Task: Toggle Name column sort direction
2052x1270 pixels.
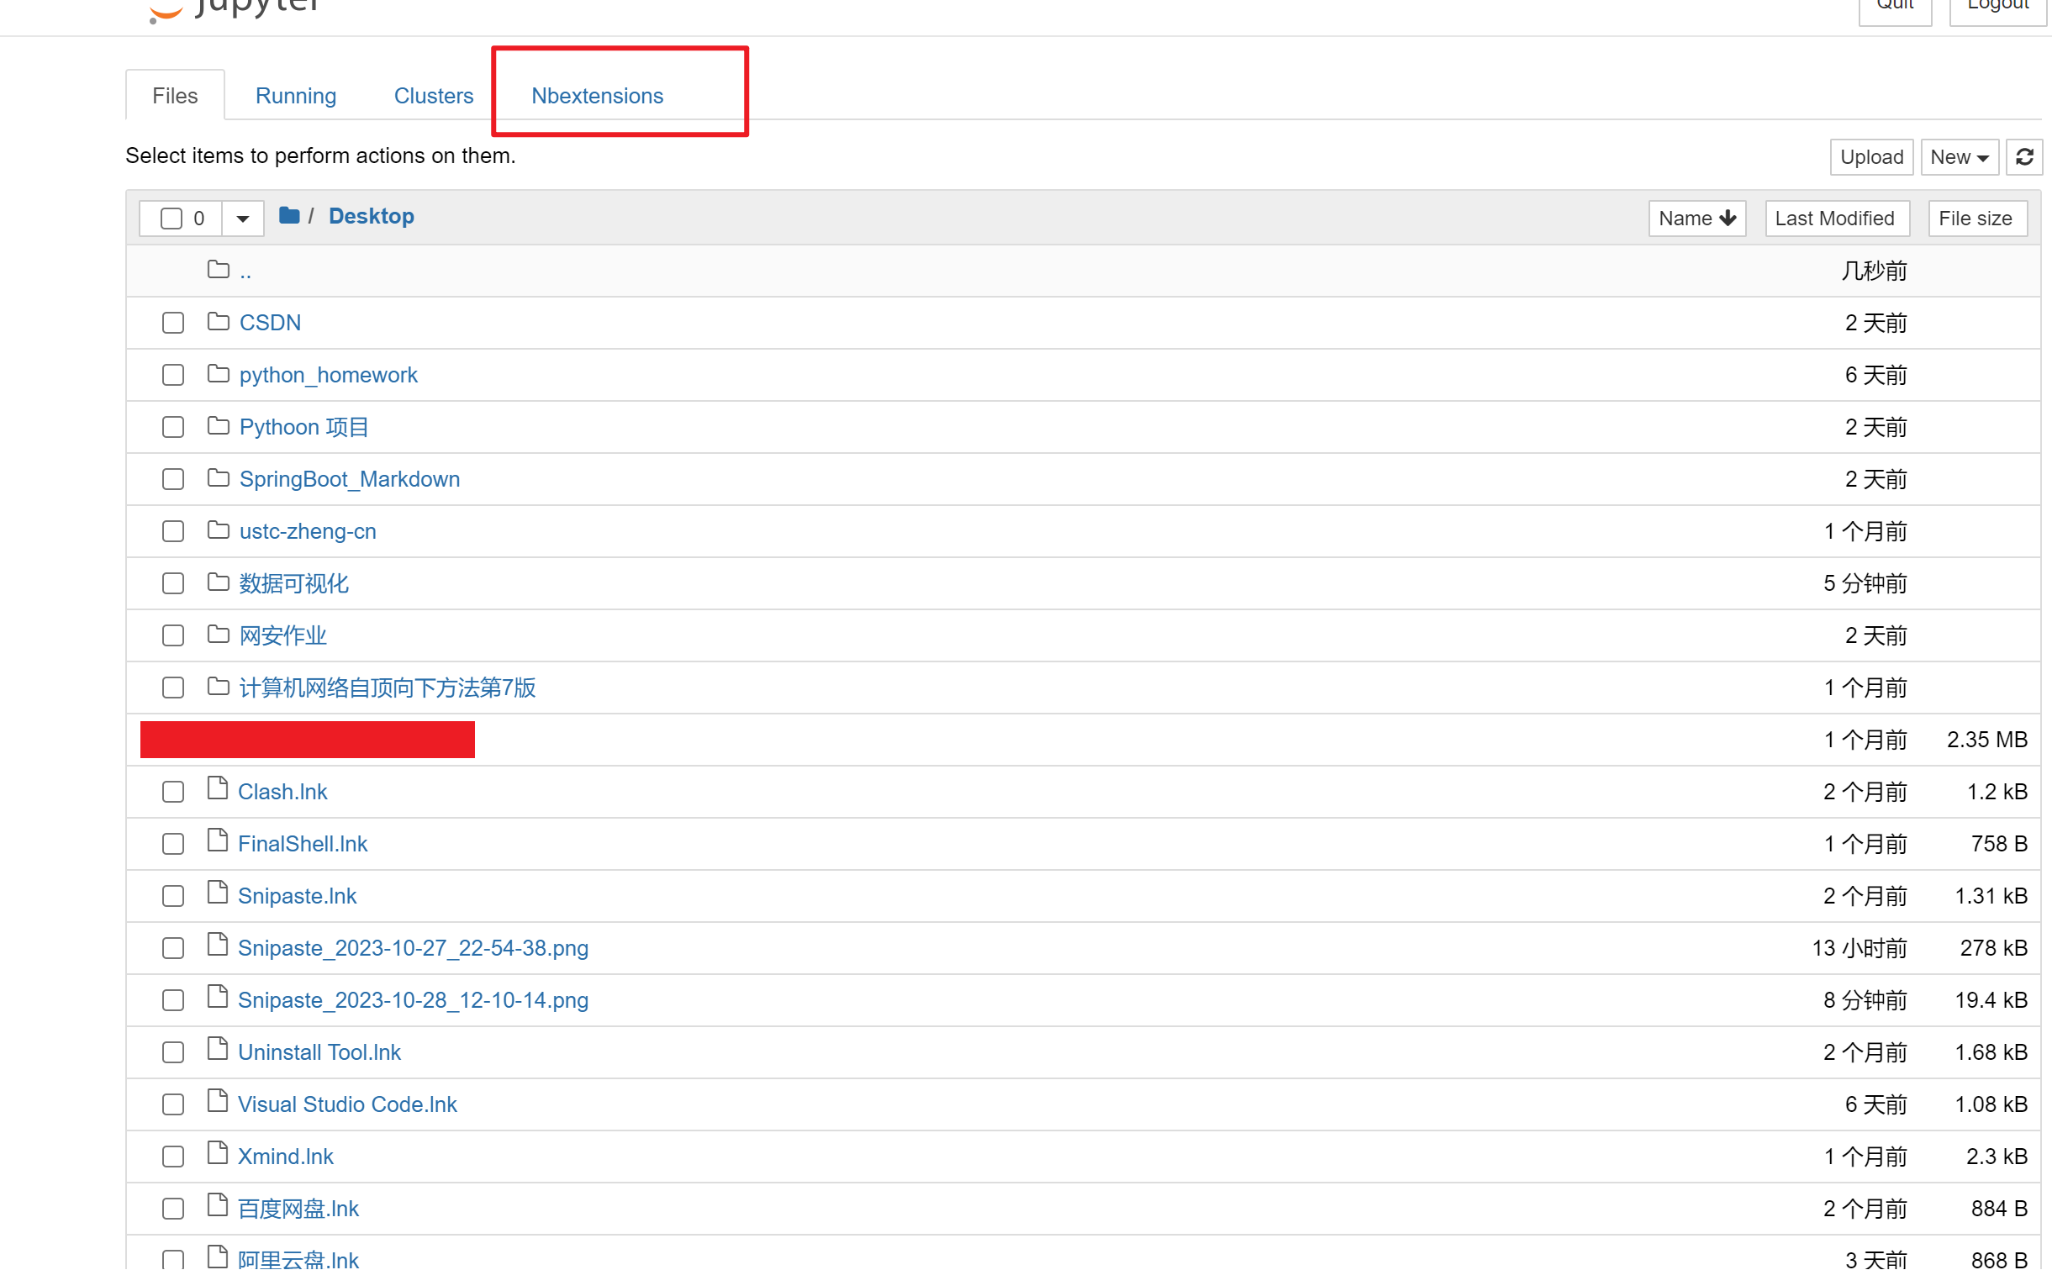Action: pyautogui.click(x=1697, y=218)
